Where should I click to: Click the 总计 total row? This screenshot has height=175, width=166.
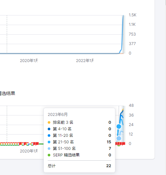(x=79, y=166)
